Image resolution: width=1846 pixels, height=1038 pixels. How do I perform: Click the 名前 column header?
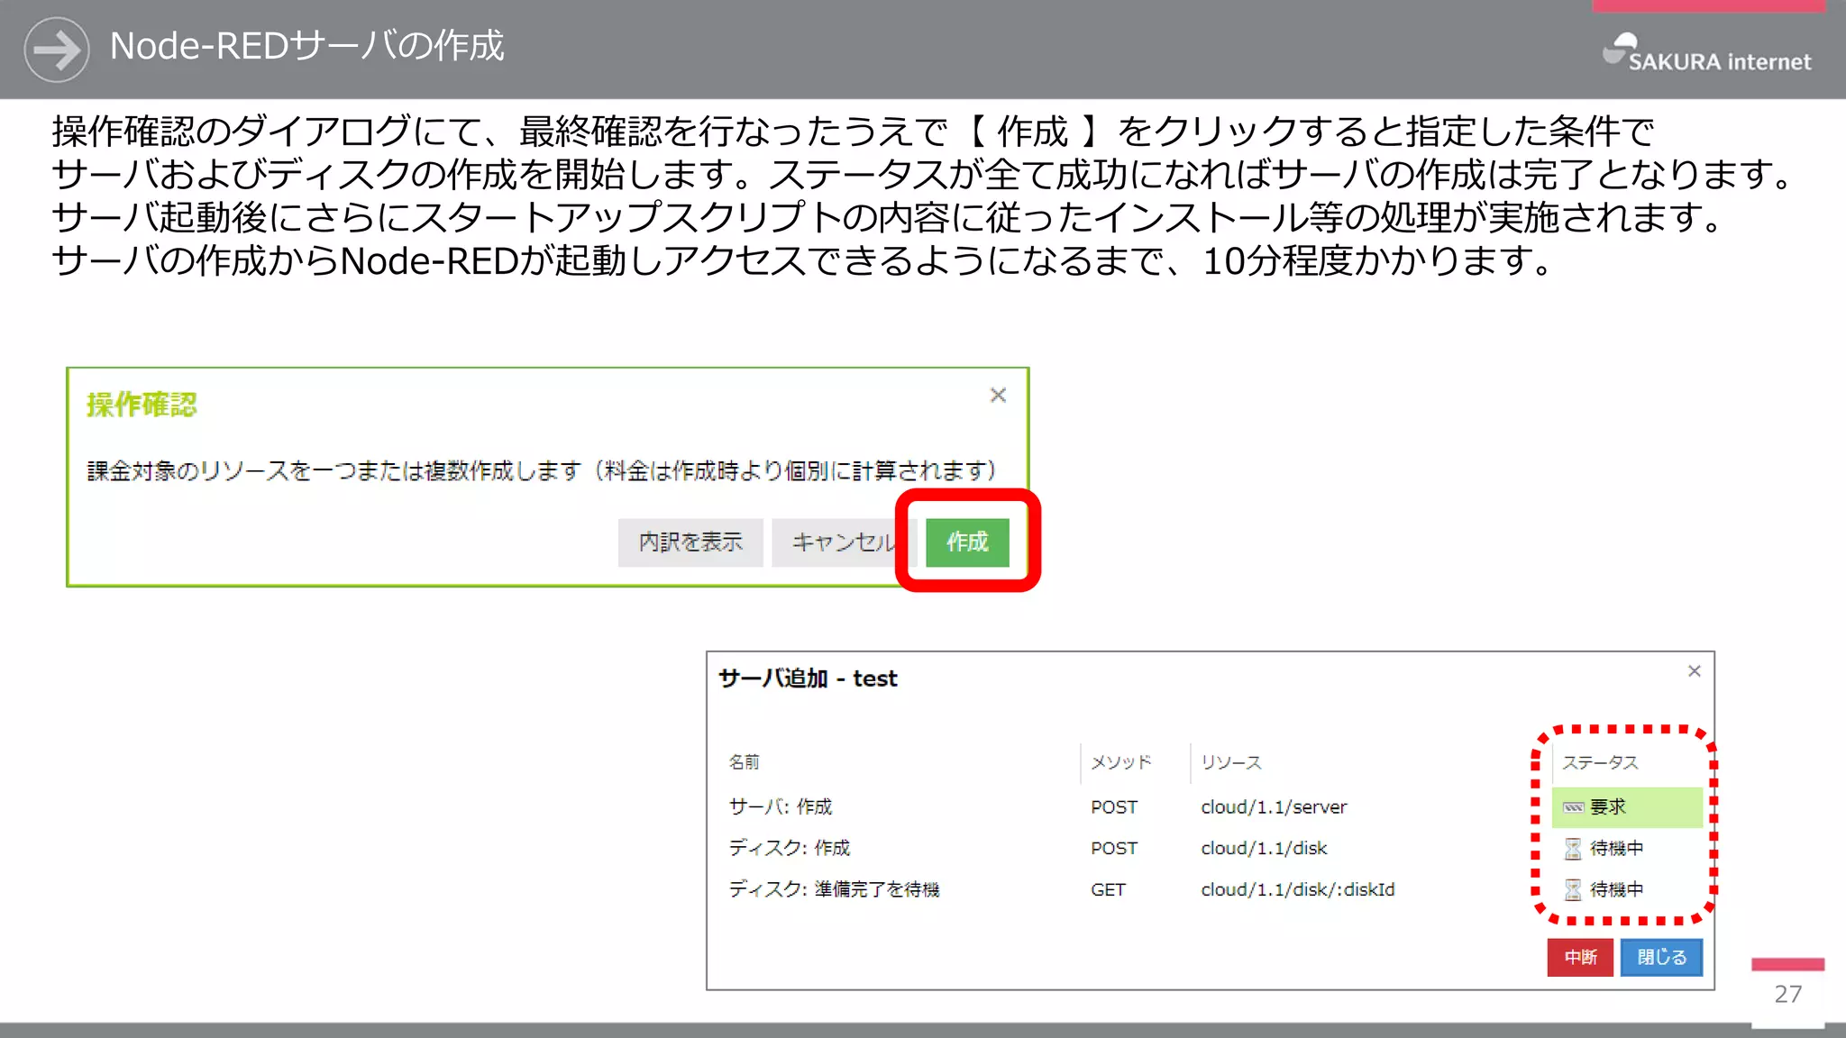pos(744,762)
